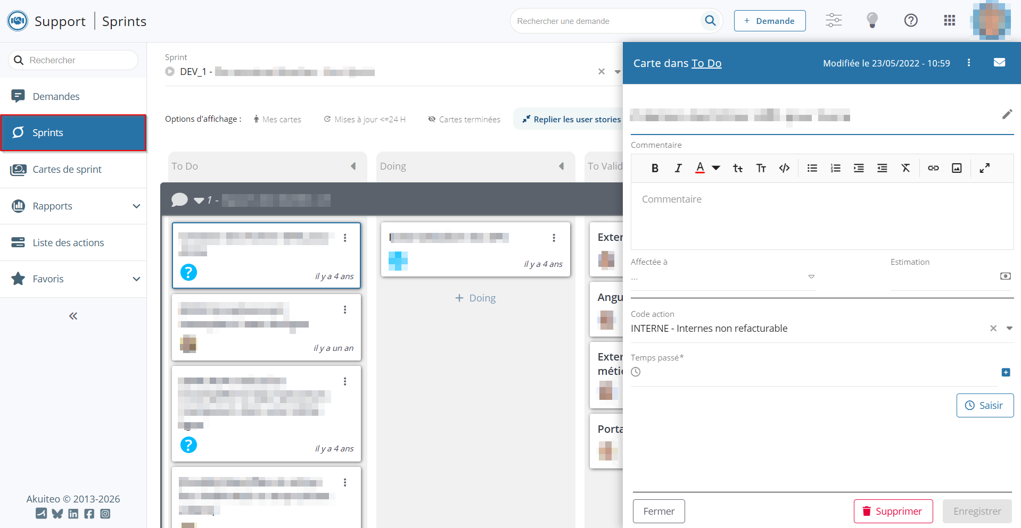Pick the red text color swatch
Viewport: 1021px width, 528px height.
click(x=700, y=168)
